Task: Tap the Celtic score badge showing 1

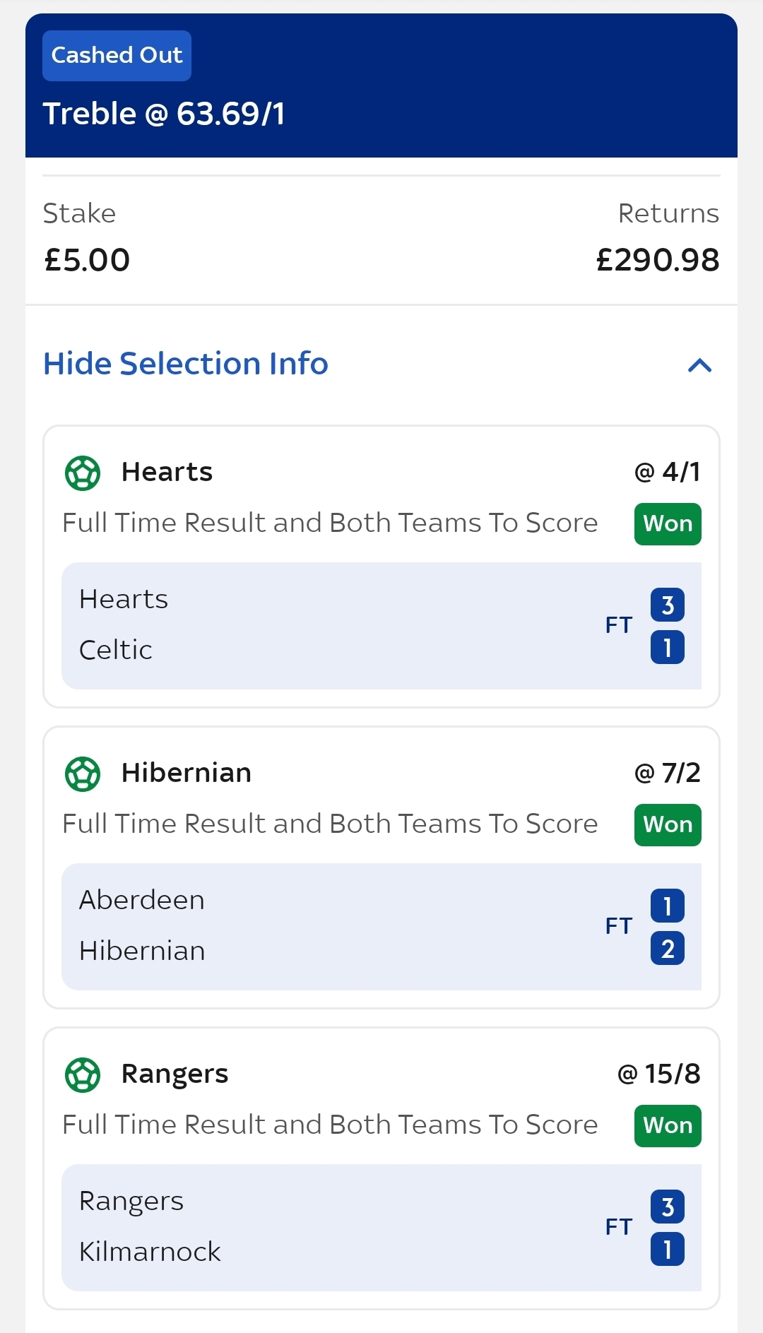Action: (x=668, y=647)
